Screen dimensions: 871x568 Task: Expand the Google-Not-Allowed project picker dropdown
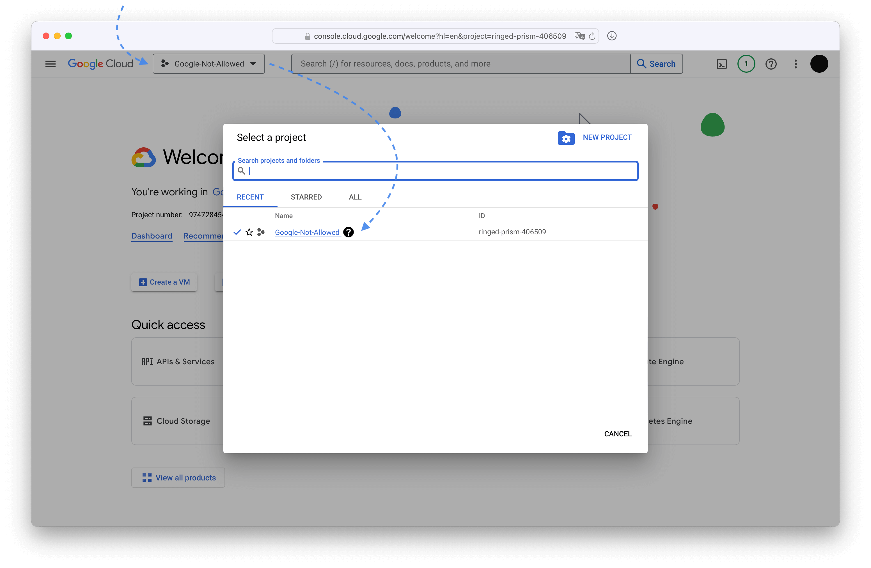click(208, 64)
